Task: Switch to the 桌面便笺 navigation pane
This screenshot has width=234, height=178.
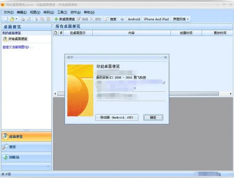Action: click(26, 136)
